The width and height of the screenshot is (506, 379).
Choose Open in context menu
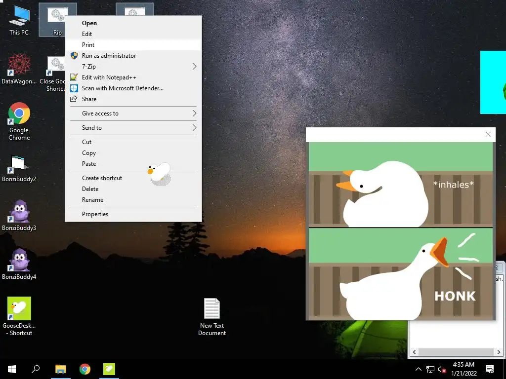click(133, 23)
